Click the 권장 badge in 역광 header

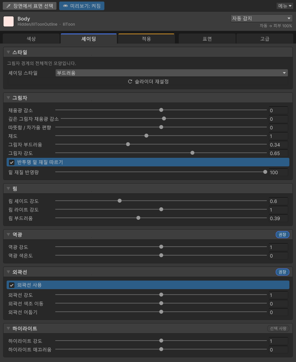click(x=282, y=235)
